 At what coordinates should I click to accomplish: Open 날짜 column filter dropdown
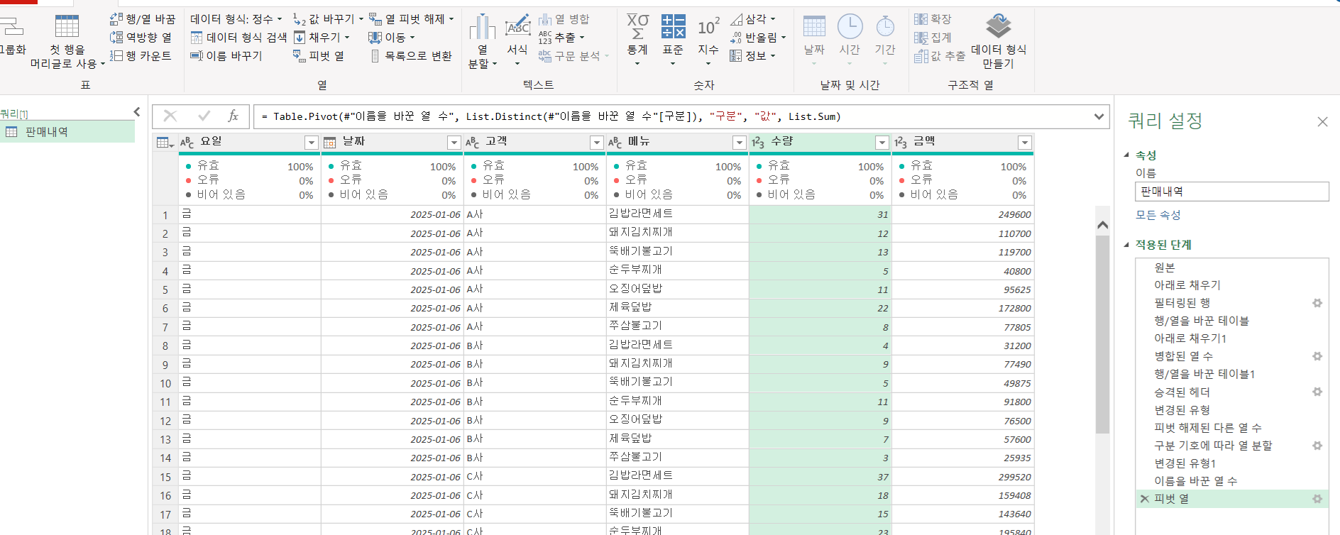tap(454, 143)
